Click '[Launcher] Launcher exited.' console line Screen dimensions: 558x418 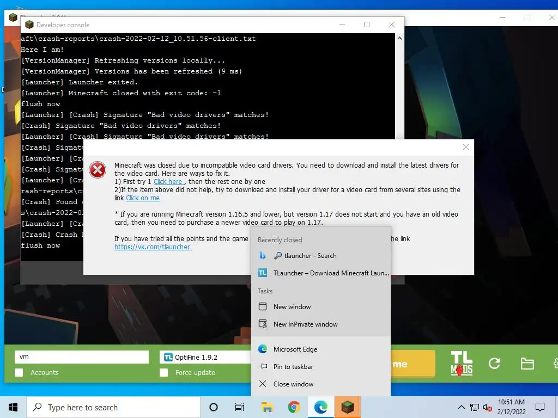79,82
